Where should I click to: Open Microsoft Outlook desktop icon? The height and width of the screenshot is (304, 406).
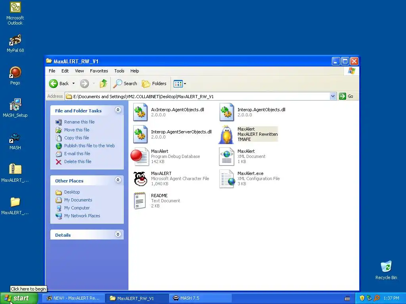[x=15, y=7]
